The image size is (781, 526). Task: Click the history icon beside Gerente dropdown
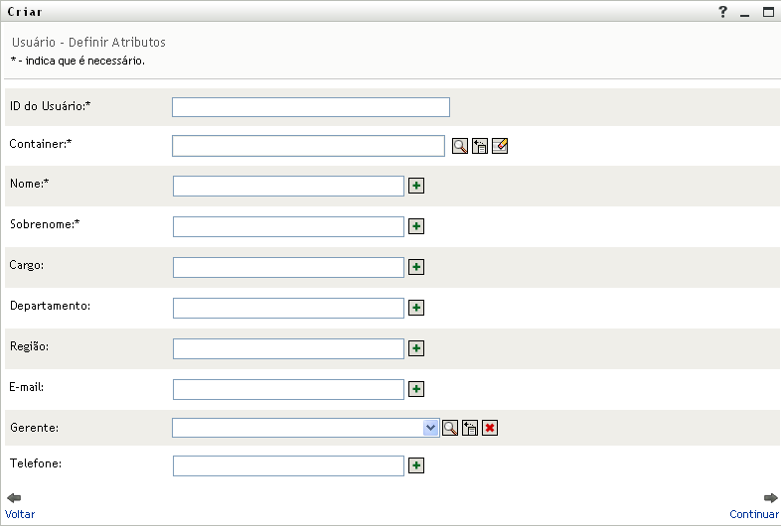pos(470,428)
